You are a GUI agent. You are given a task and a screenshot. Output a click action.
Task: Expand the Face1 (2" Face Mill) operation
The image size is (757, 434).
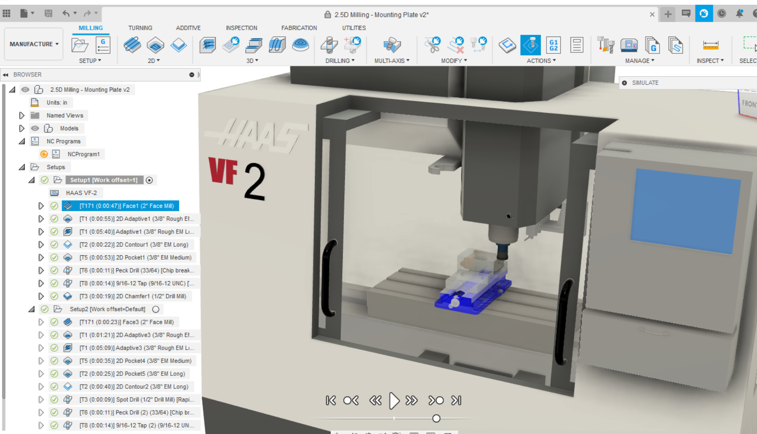[x=41, y=206]
